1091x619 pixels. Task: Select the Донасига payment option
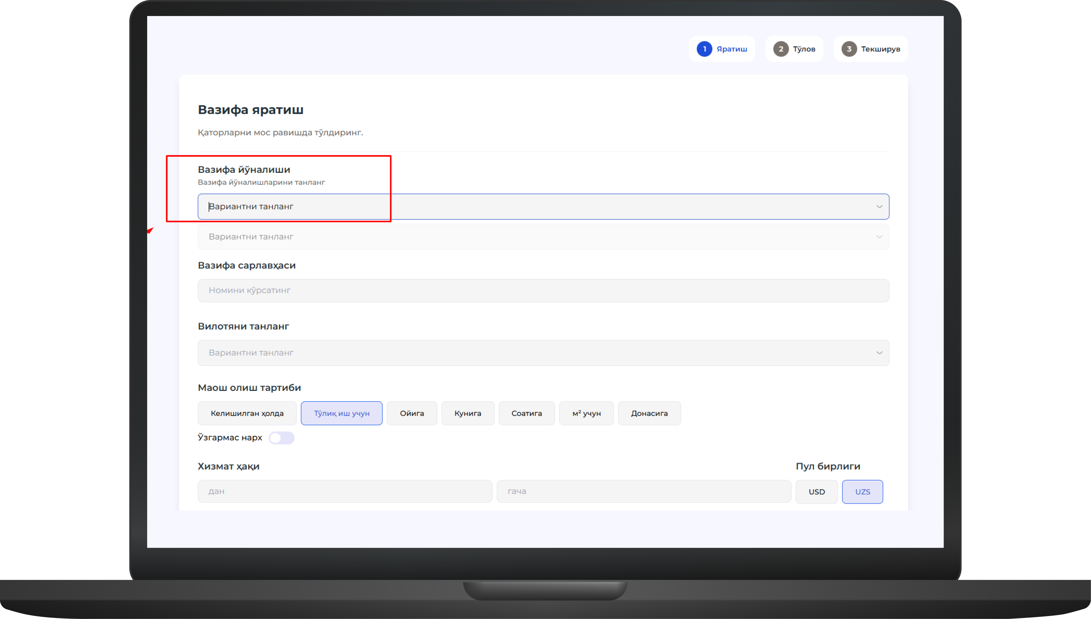click(x=649, y=413)
